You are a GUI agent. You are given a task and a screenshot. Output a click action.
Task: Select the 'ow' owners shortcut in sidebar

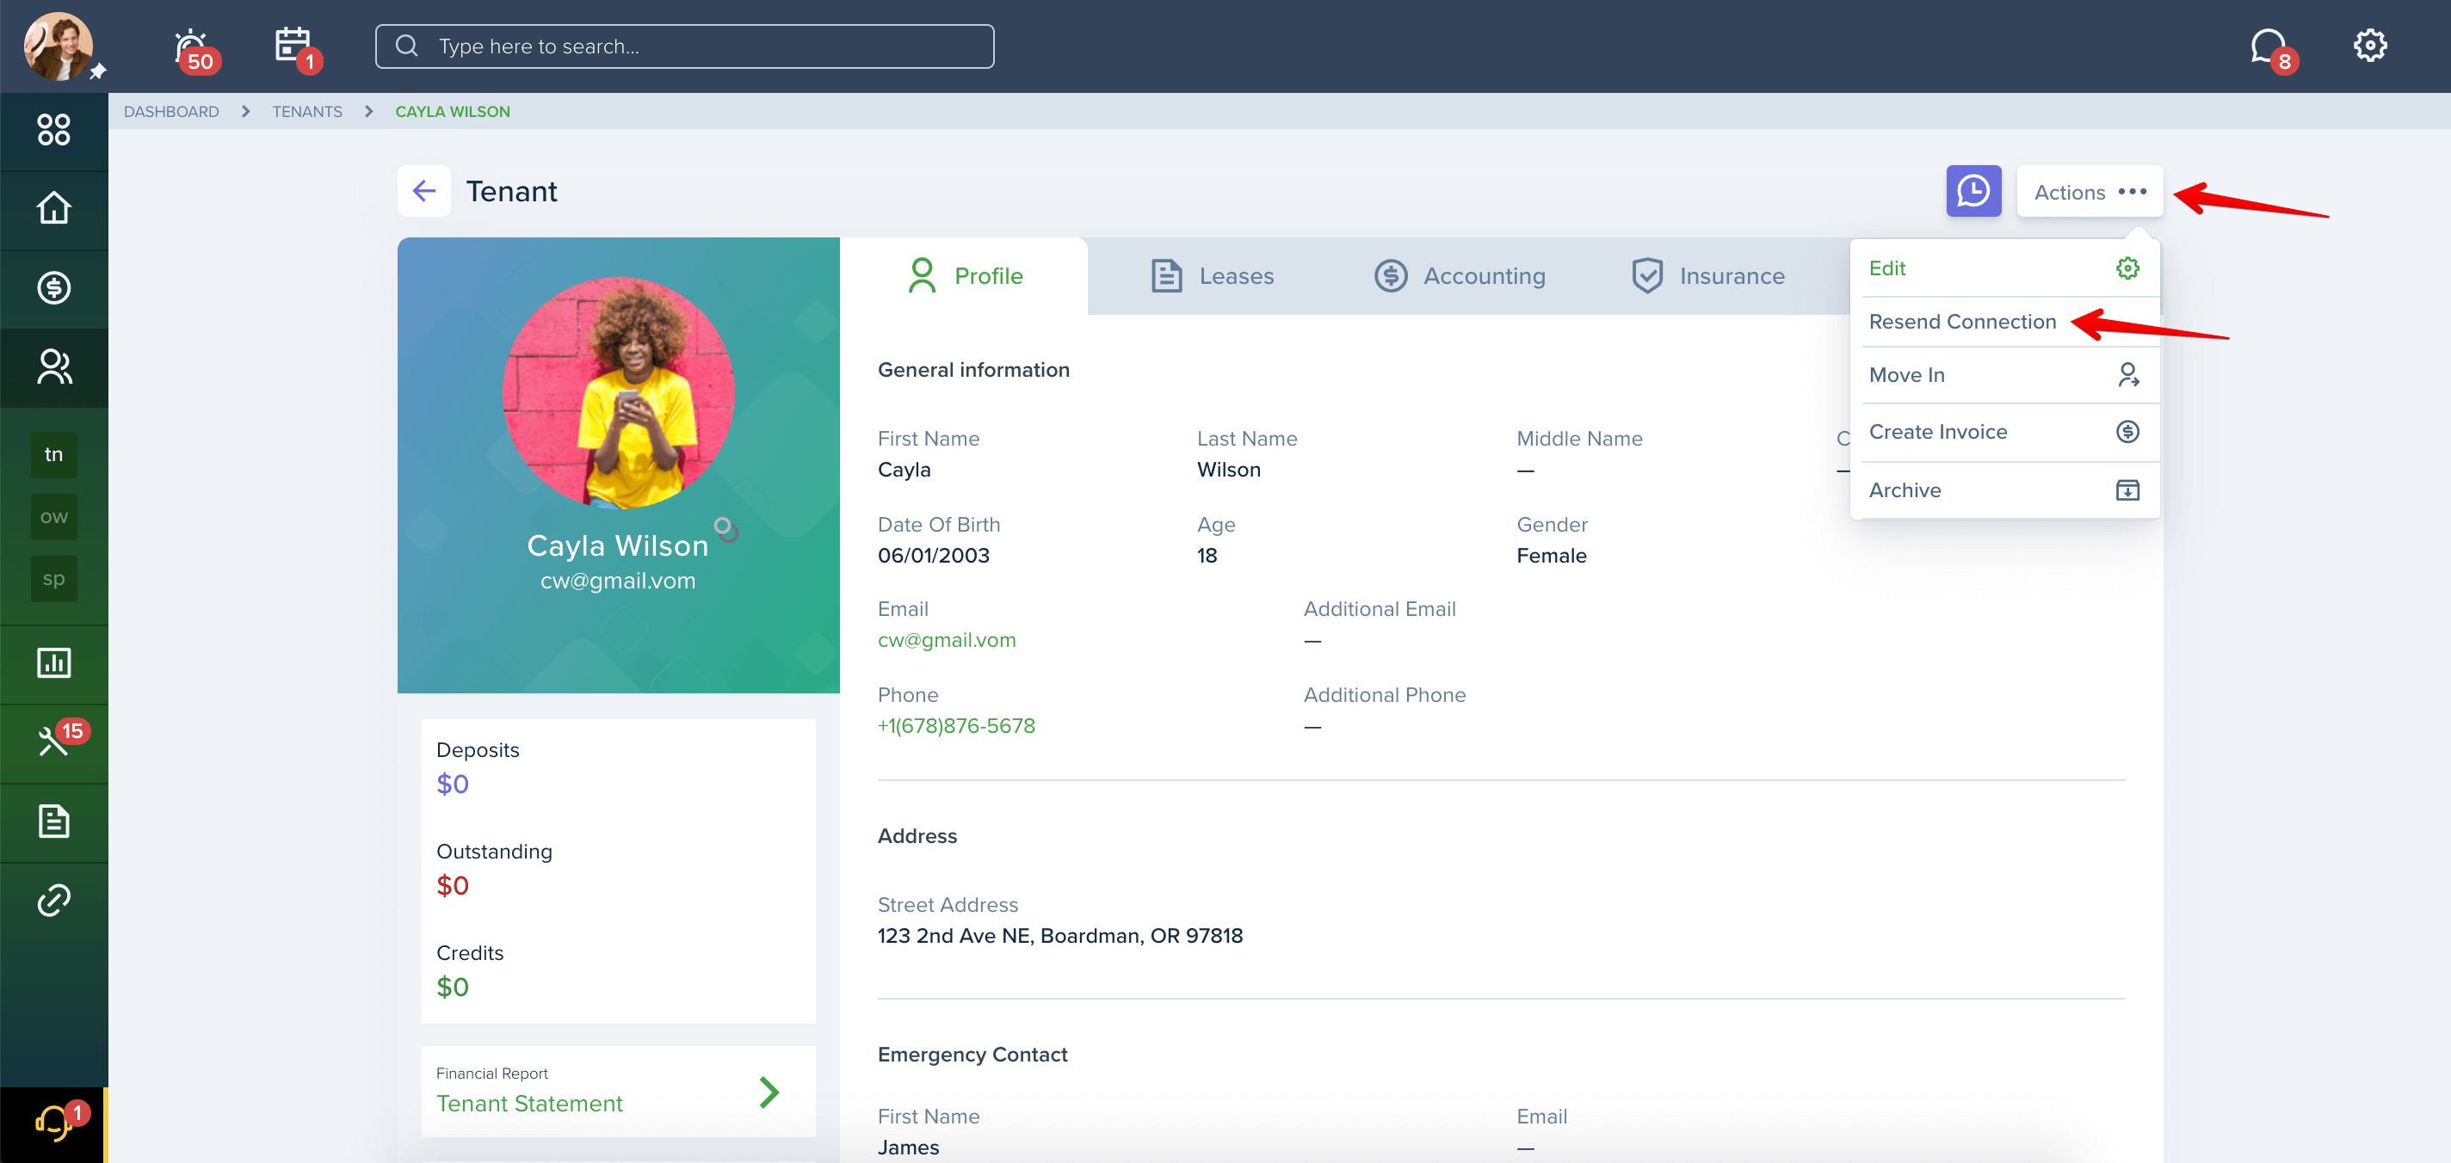(x=53, y=516)
